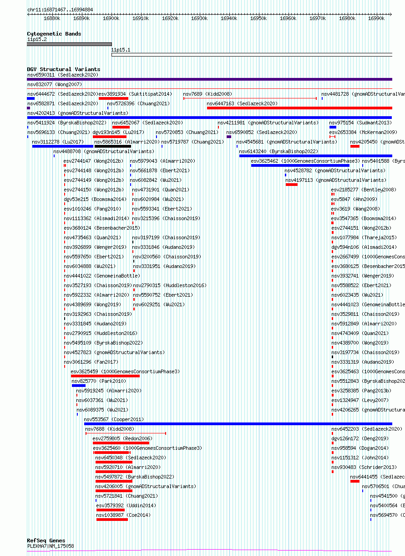Click nsv6029251 (Wu2021) label
The image size is (405, 556).
point(159,304)
